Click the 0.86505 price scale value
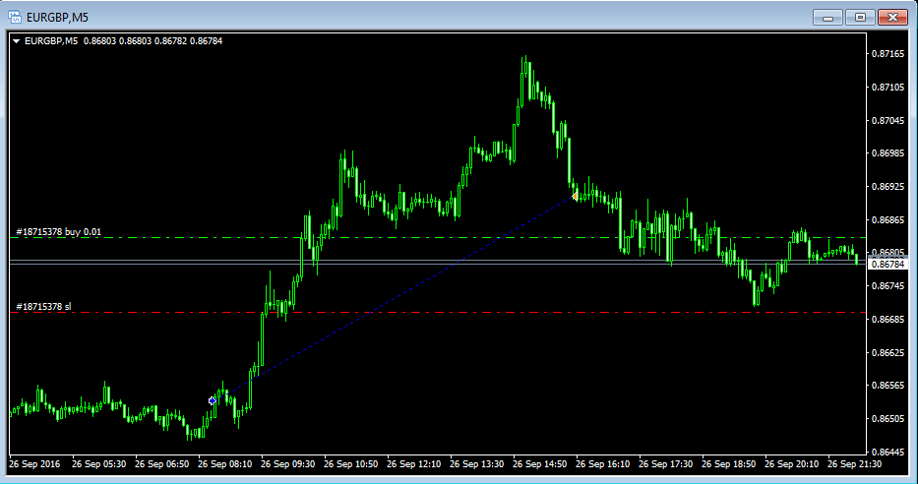This screenshot has width=918, height=484. coord(888,419)
